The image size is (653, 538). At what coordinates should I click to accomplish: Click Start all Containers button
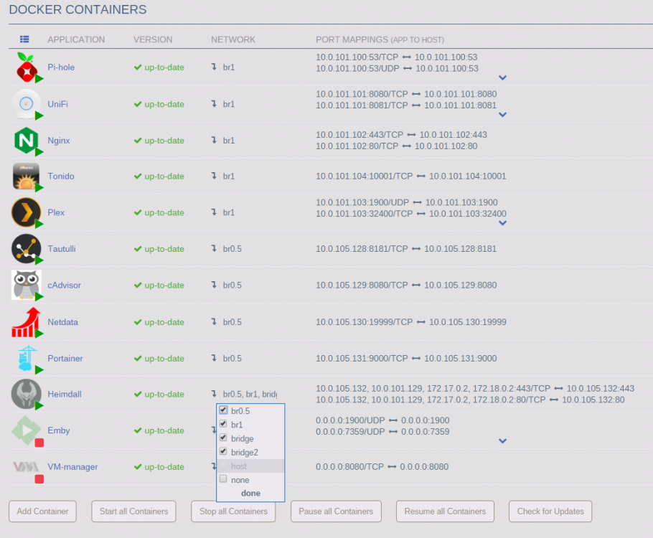click(x=133, y=511)
